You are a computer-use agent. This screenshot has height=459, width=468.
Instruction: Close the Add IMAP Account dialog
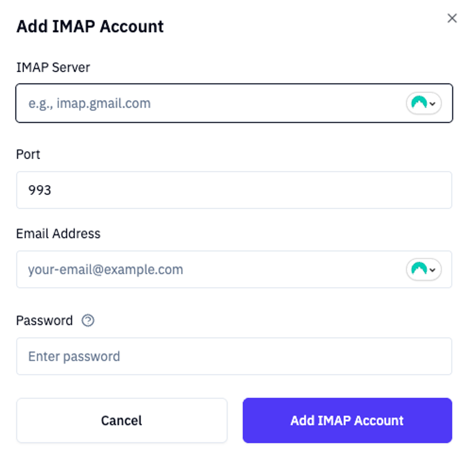(452, 18)
